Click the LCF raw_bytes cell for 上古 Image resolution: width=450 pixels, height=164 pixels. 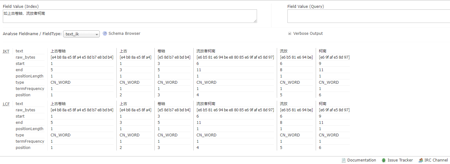click(136, 110)
